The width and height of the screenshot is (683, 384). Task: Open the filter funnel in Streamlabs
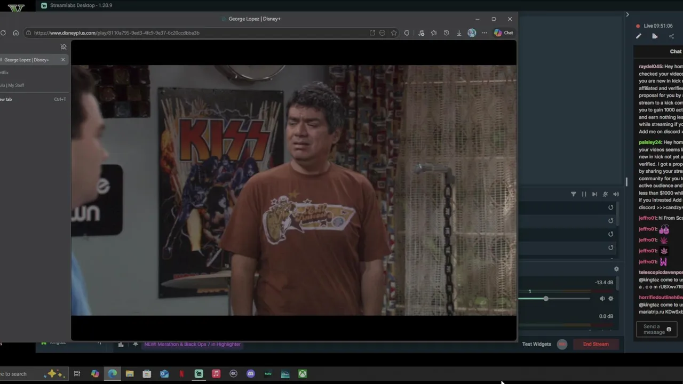[x=574, y=194]
